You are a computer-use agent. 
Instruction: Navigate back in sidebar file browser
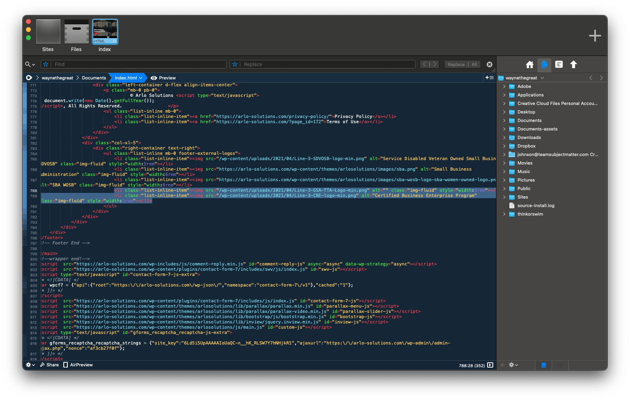click(591, 78)
